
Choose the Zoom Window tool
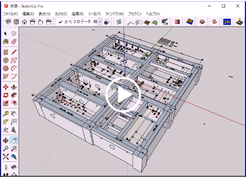14,148
